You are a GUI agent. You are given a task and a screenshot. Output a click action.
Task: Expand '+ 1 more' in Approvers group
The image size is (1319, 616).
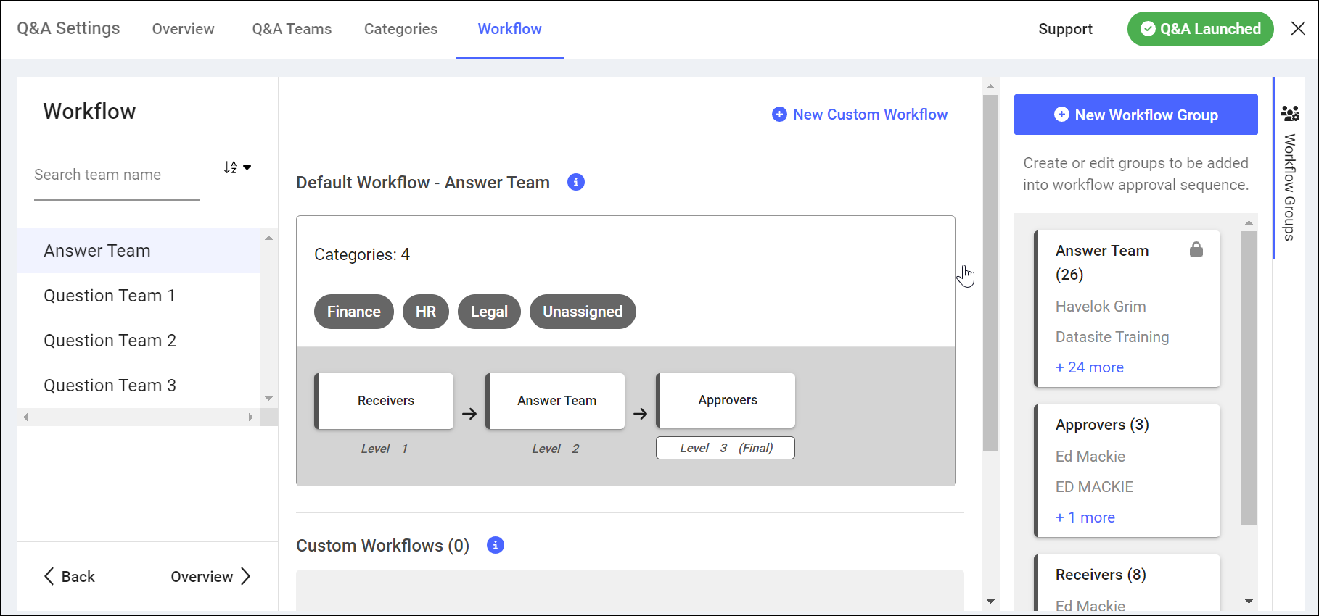tap(1085, 517)
